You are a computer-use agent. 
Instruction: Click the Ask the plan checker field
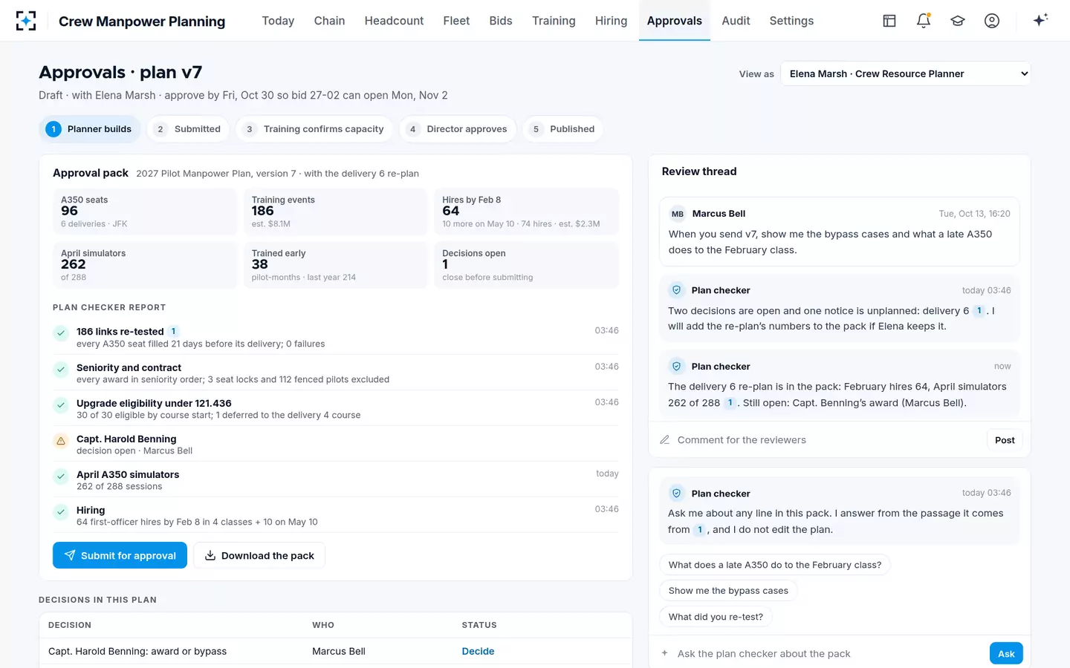point(829,654)
